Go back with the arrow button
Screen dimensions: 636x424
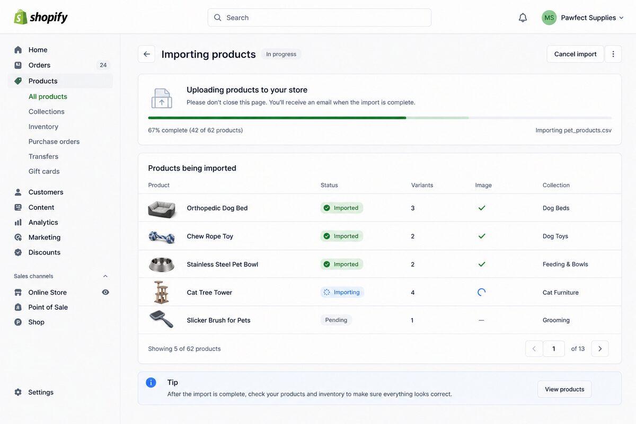[x=147, y=54]
